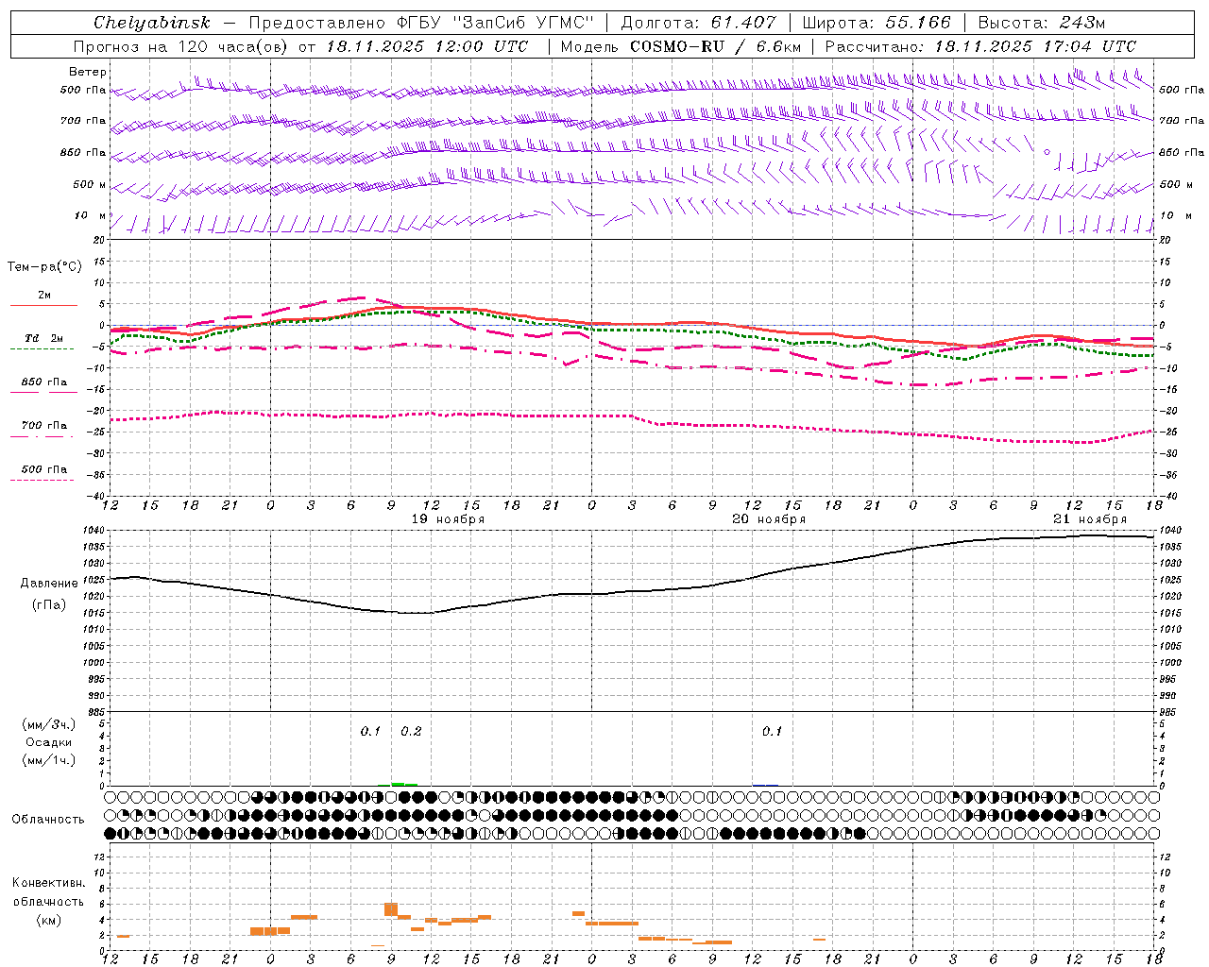This screenshot has height=967, width=1209.
Task: Click the (мм/1ч.) precipitation unit label
Action: pos(49,760)
